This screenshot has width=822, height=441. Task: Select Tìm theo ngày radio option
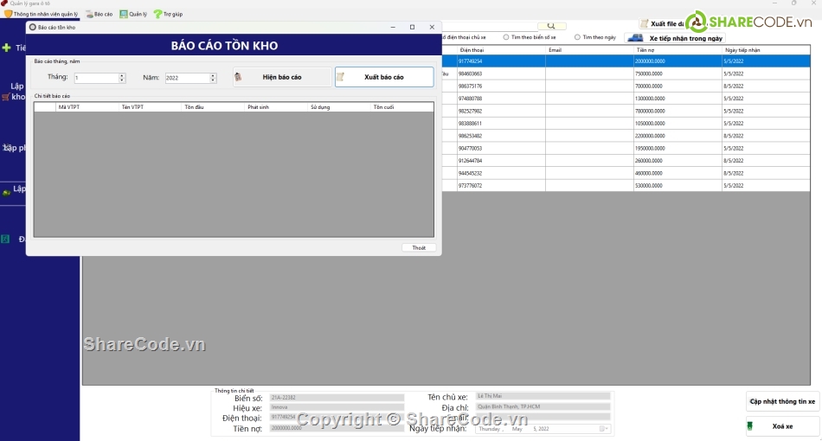coord(577,37)
